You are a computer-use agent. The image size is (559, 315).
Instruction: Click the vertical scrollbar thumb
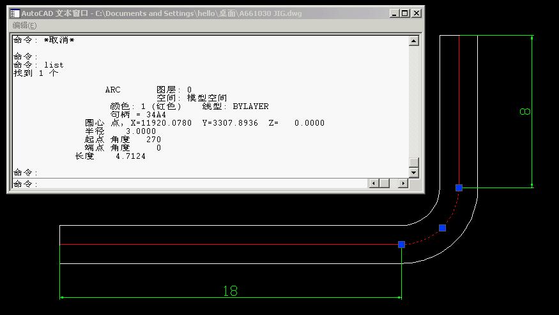tap(413, 163)
